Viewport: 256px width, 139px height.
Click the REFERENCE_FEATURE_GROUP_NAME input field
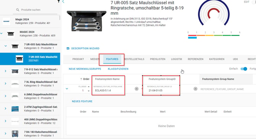click(222, 89)
